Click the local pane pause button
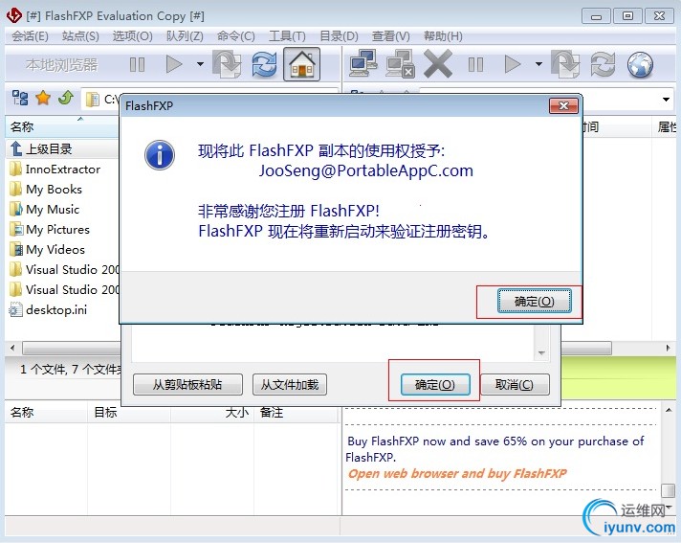 pyautogui.click(x=137, y=65)
